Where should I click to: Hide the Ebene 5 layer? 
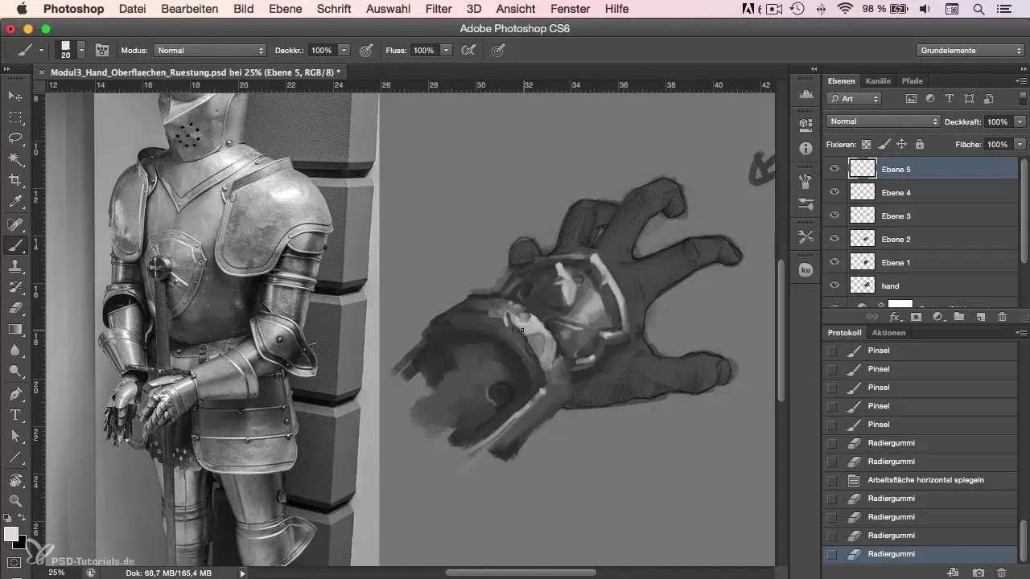pyautogui.click(x=834, y=169)
